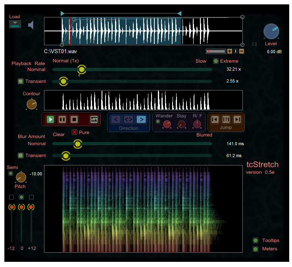Viewport: 292px width, 267px height.
Task: Click the -12 voice level fader
Action: (12, 207)
